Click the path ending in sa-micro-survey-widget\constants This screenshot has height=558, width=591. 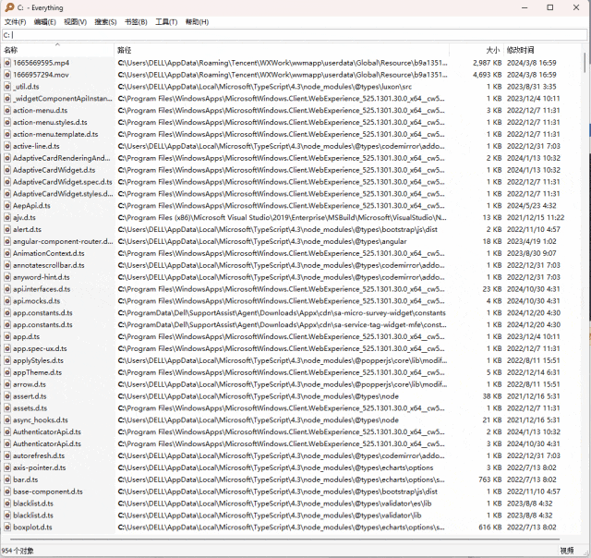tap(282, 313)
